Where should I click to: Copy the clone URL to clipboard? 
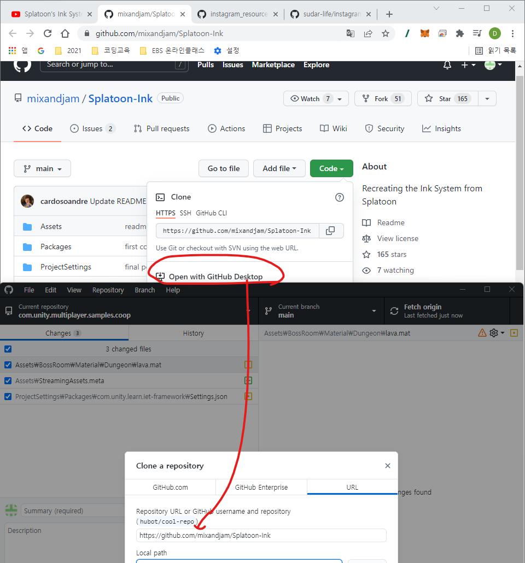click(331, 231)
